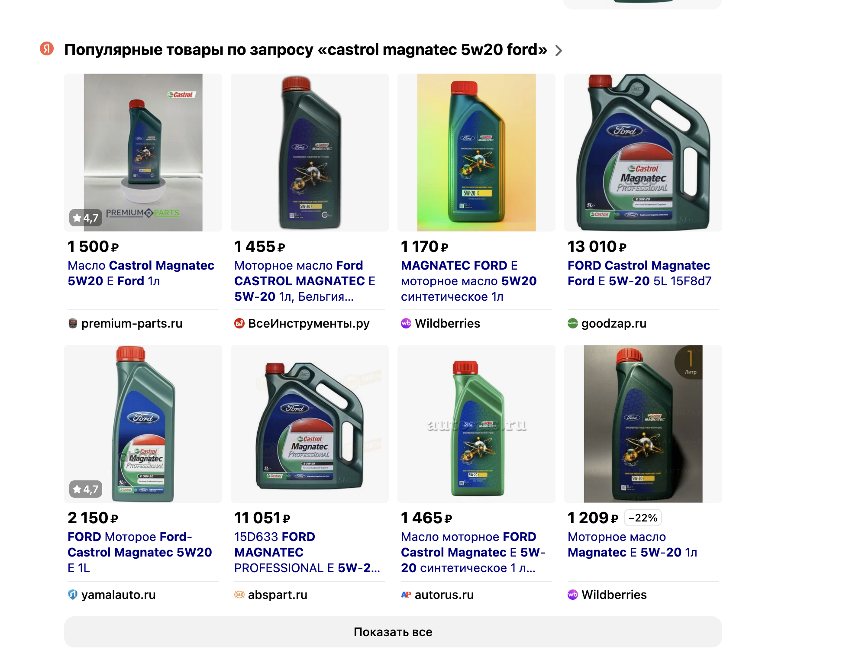Open "15D633 FORD MAGNATEC PROFESSIONAL" product link
The width and height of the screenshot is (846, 663).
[307, 552]
